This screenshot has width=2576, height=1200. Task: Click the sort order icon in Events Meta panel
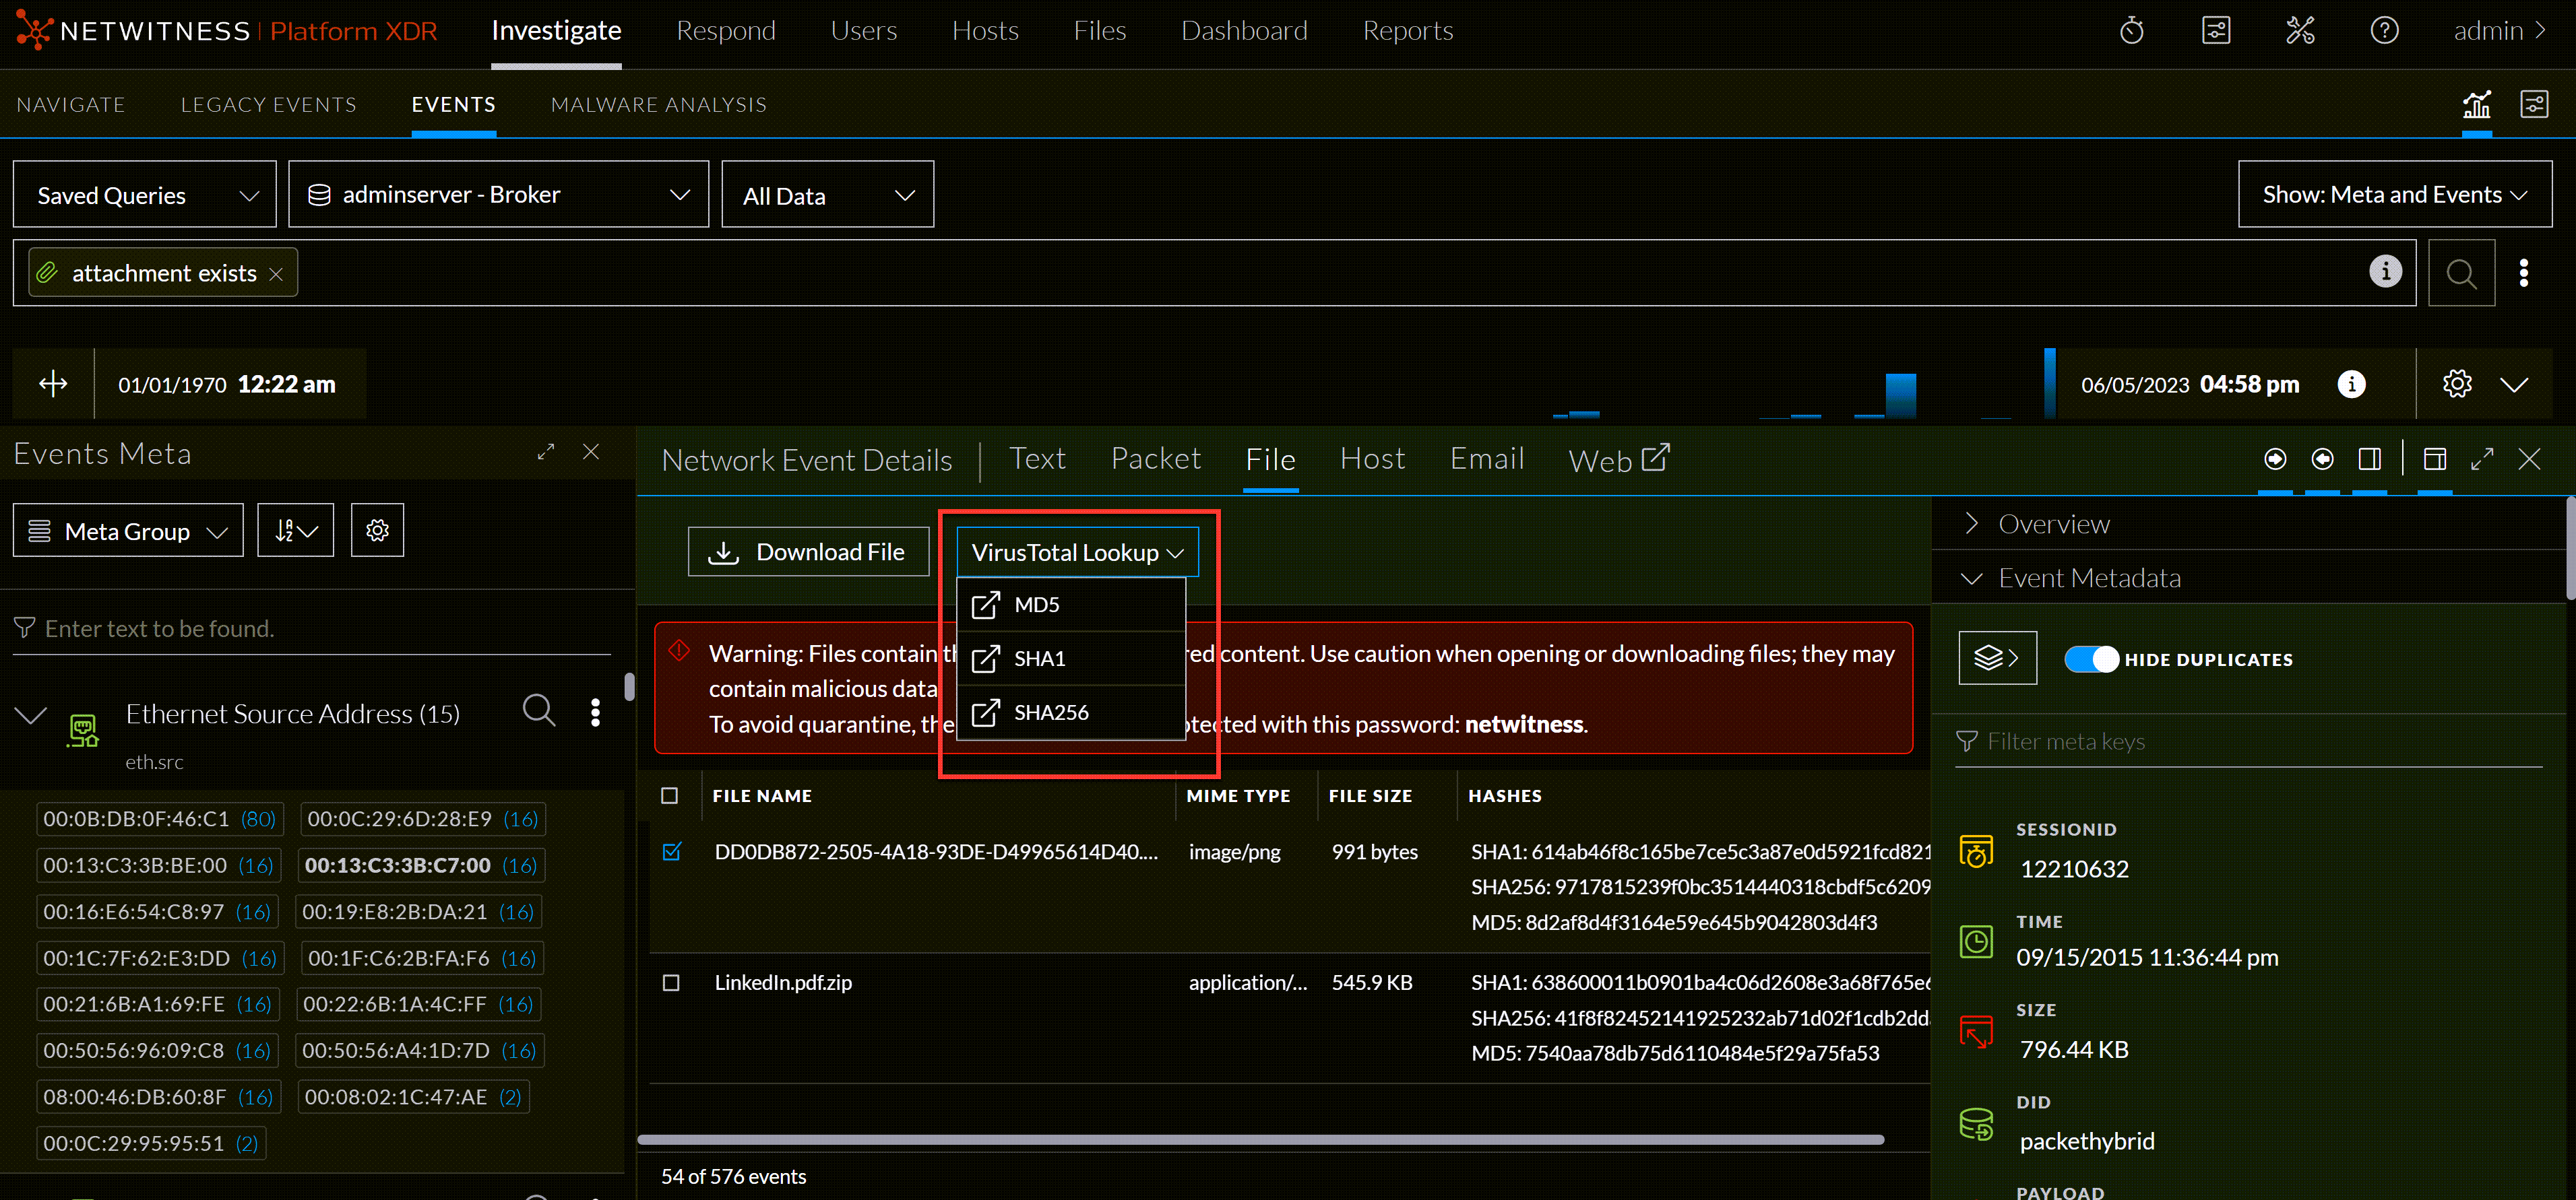295,529
